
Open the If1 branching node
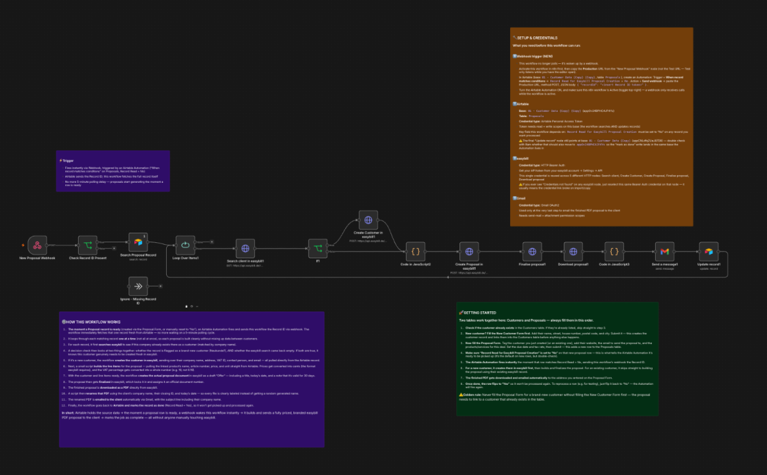pos(318,249)
